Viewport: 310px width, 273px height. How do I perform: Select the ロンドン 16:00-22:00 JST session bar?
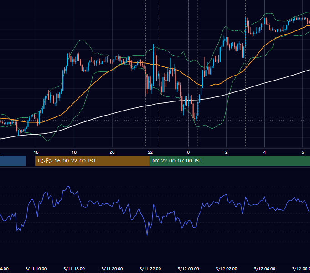(x=92, y=161)
